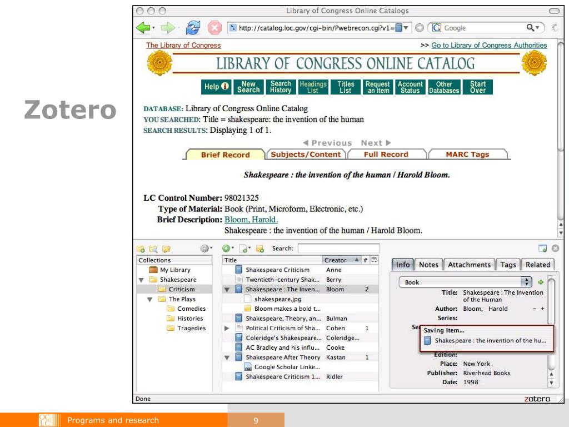Click the New Collection icon in Zotero pane
569x427 pixels.
click(141, 249)
